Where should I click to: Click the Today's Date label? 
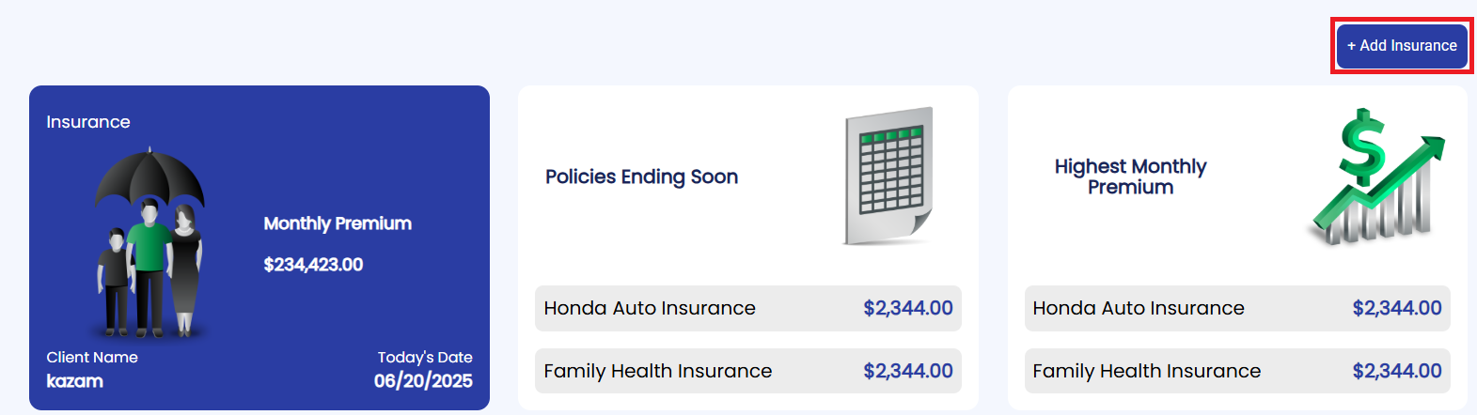425,357
